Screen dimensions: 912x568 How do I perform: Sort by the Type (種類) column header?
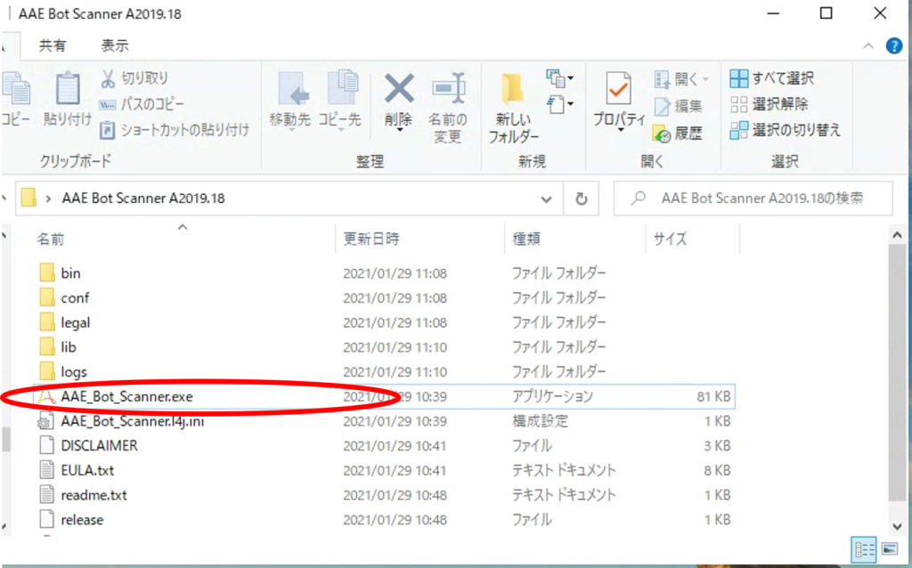coord(526,239)
